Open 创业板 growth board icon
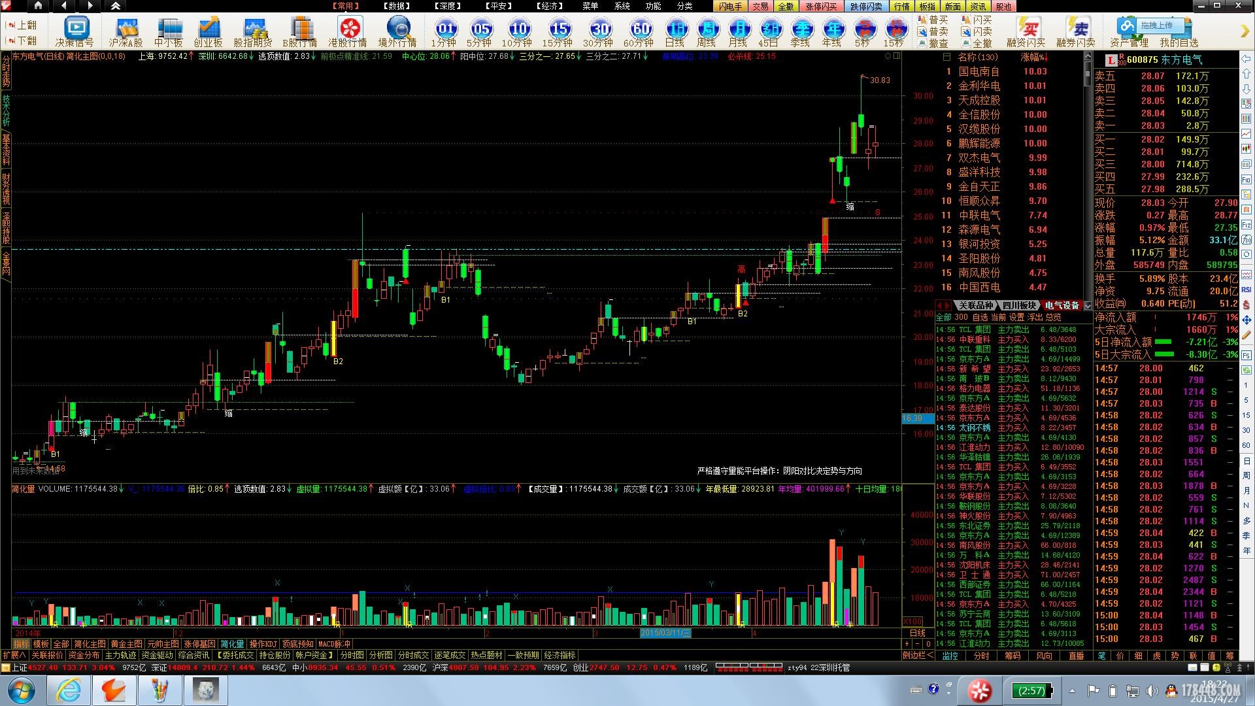This screenshot has height=706, width=1255. (x=209, y=31)
